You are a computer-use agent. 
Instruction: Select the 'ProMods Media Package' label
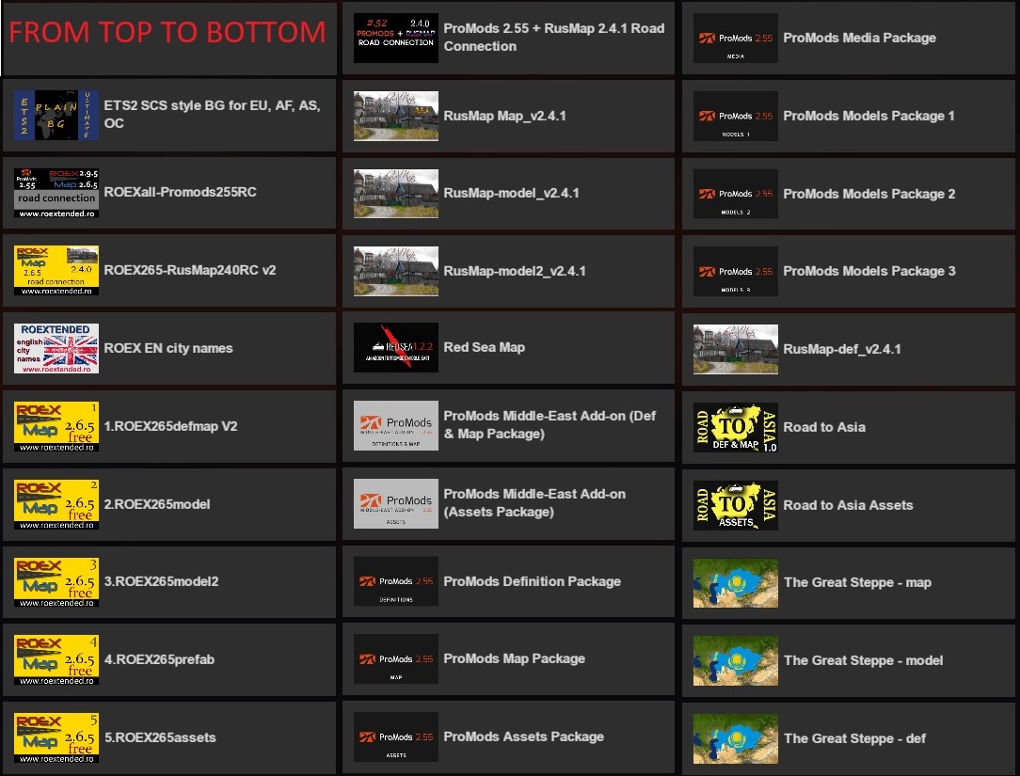[859, 38]
